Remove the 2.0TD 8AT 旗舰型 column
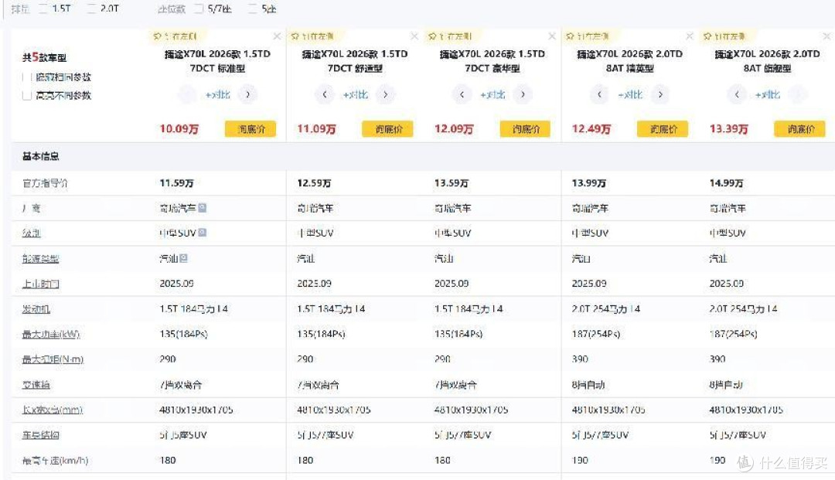 pos(826,36)
